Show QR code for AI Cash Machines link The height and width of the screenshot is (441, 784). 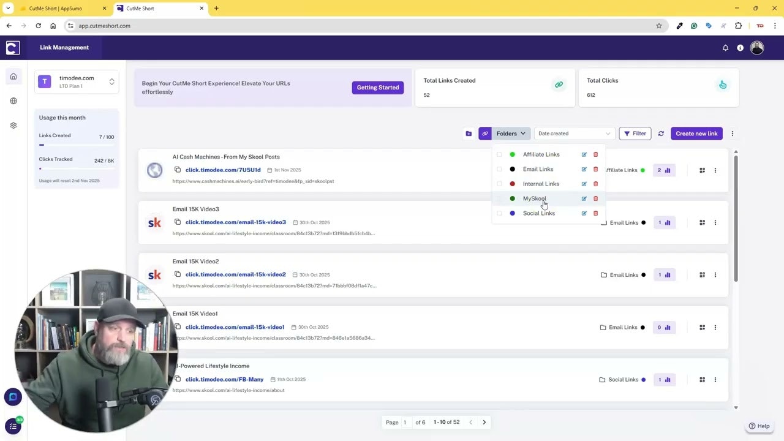click(702, 170)
